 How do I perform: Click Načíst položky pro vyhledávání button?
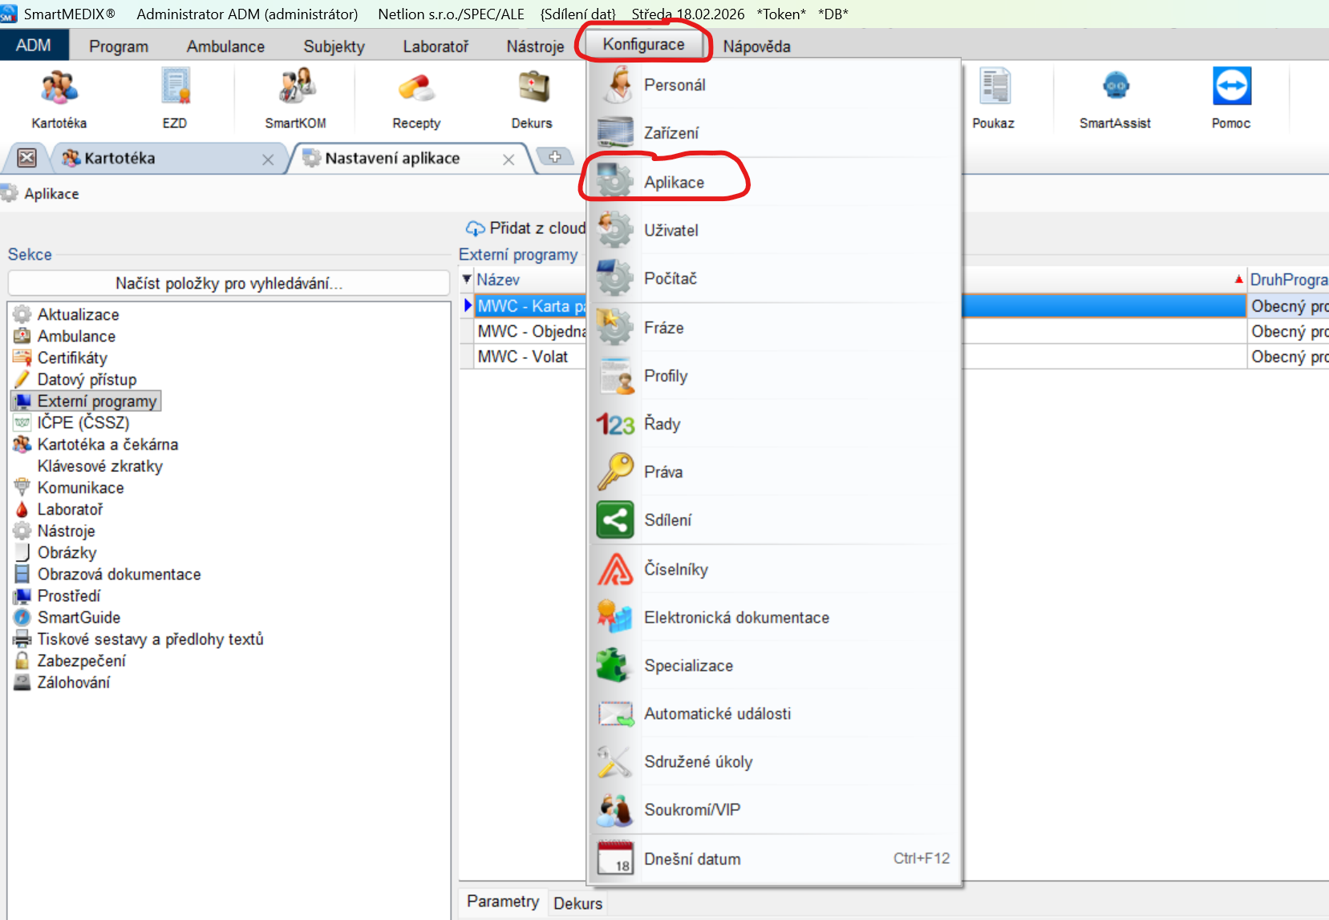click(229, 283)
